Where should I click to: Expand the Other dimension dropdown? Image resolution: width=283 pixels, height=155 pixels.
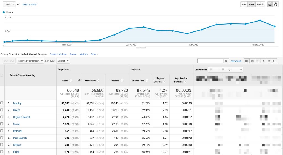point(95,54)
